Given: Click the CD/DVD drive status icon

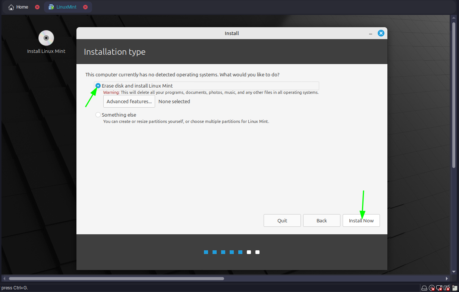Looking at the screenshot, I should tap(432, 288).
